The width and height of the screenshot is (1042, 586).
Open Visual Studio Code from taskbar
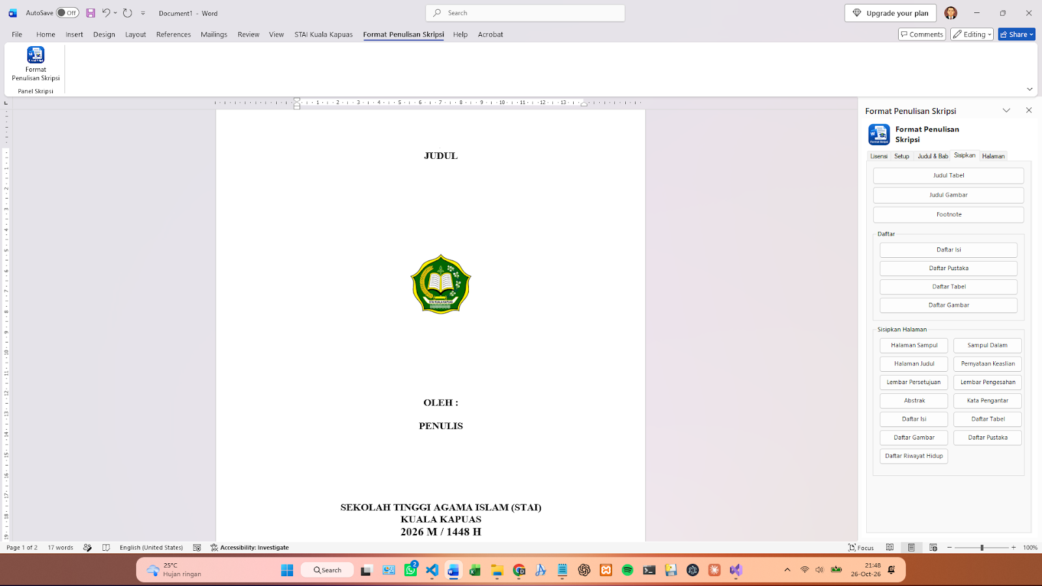(432, 570)
